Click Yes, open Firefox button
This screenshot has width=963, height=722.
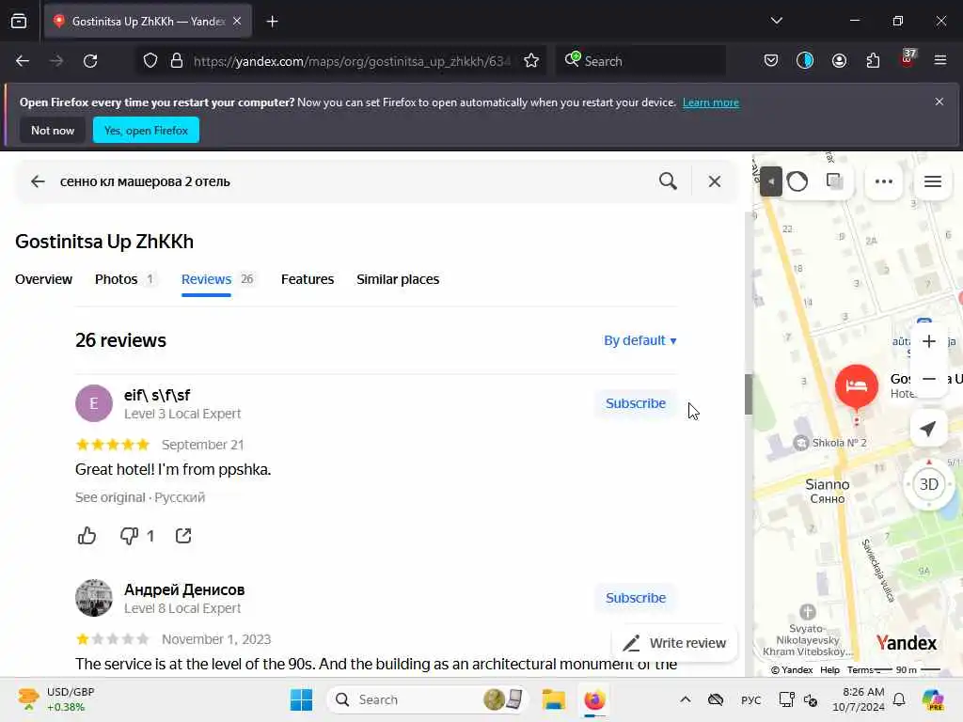[x=146, y=130]
